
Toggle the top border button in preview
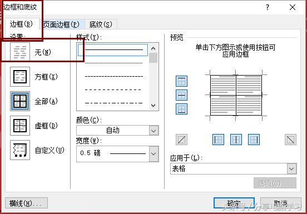pyautogui.click(x=181, y=81)
